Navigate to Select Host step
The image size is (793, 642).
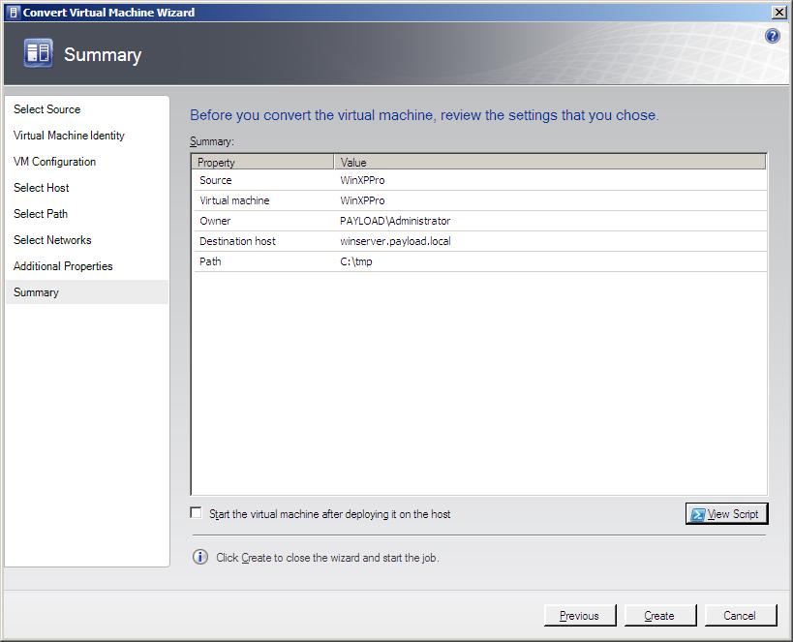[41, 188]
